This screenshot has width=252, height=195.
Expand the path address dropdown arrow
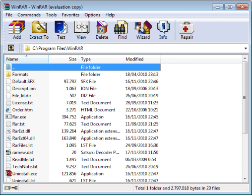click(x=245, y=48)
